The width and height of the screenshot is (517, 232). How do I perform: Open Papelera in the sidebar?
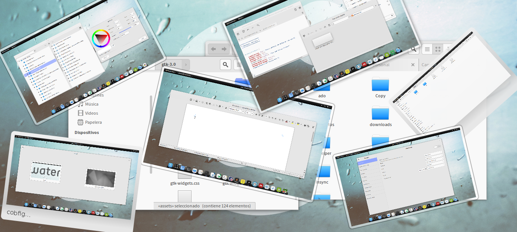93,122
